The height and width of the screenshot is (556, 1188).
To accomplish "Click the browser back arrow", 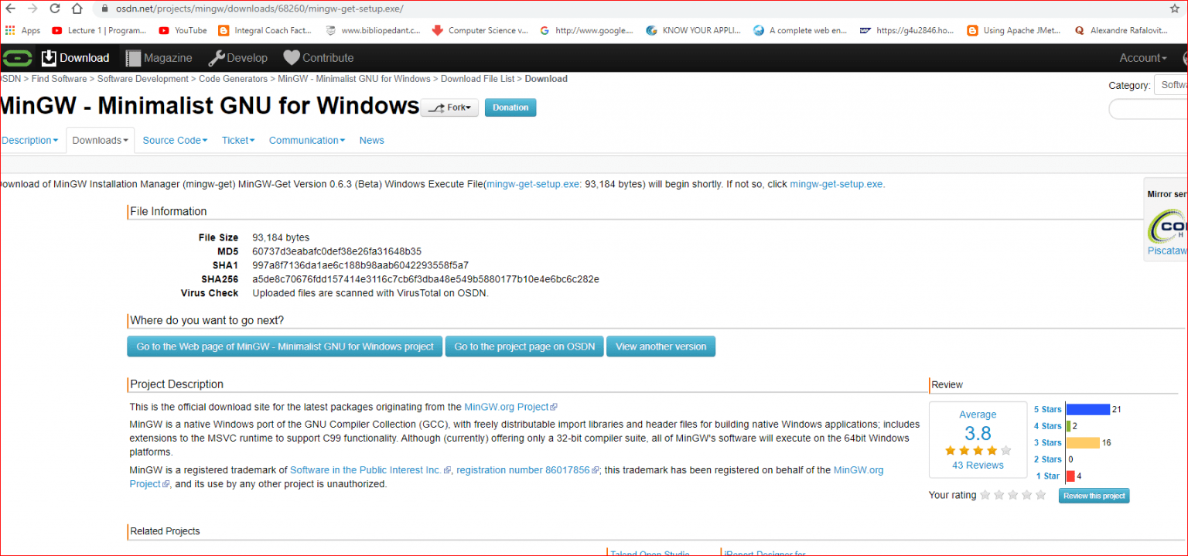I will click(9, 9).
